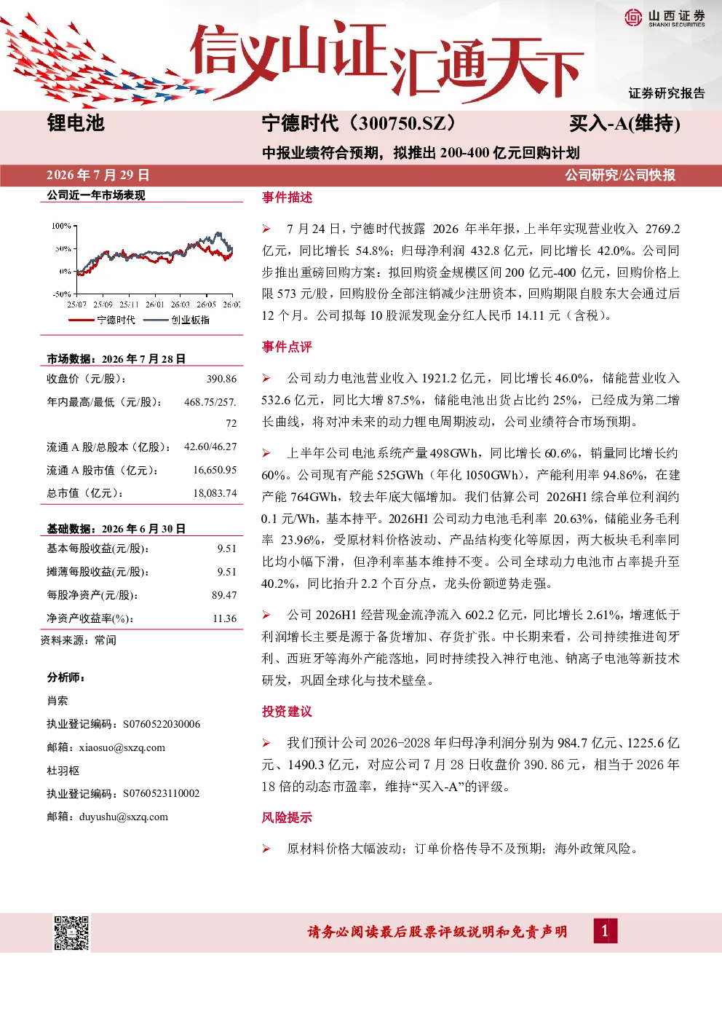
Task: Click the red arrow bullet before 7月24日 paragraph
Action: coord(266,229)
